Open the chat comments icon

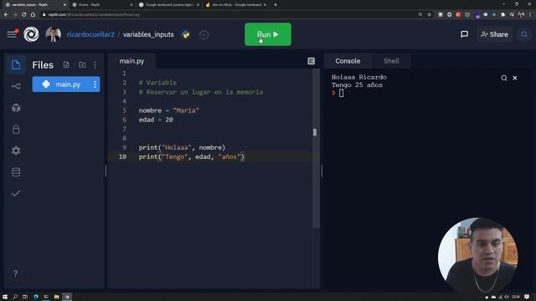pos(464,34)
